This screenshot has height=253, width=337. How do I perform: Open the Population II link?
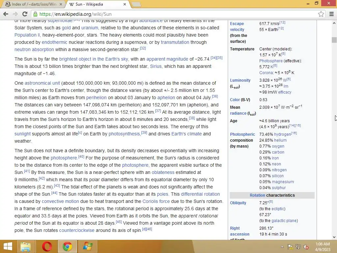coord(28,35)
